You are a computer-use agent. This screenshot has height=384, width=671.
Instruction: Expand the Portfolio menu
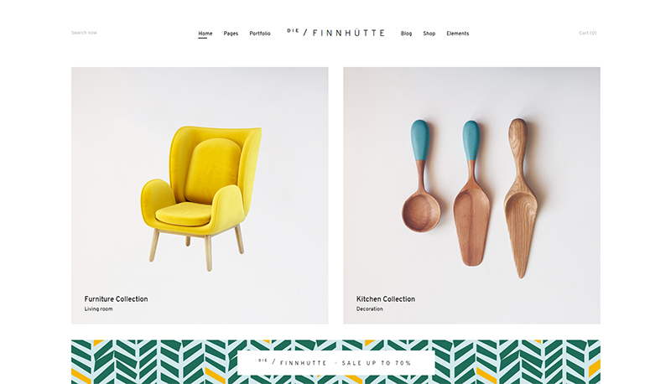tap(260, 34)
